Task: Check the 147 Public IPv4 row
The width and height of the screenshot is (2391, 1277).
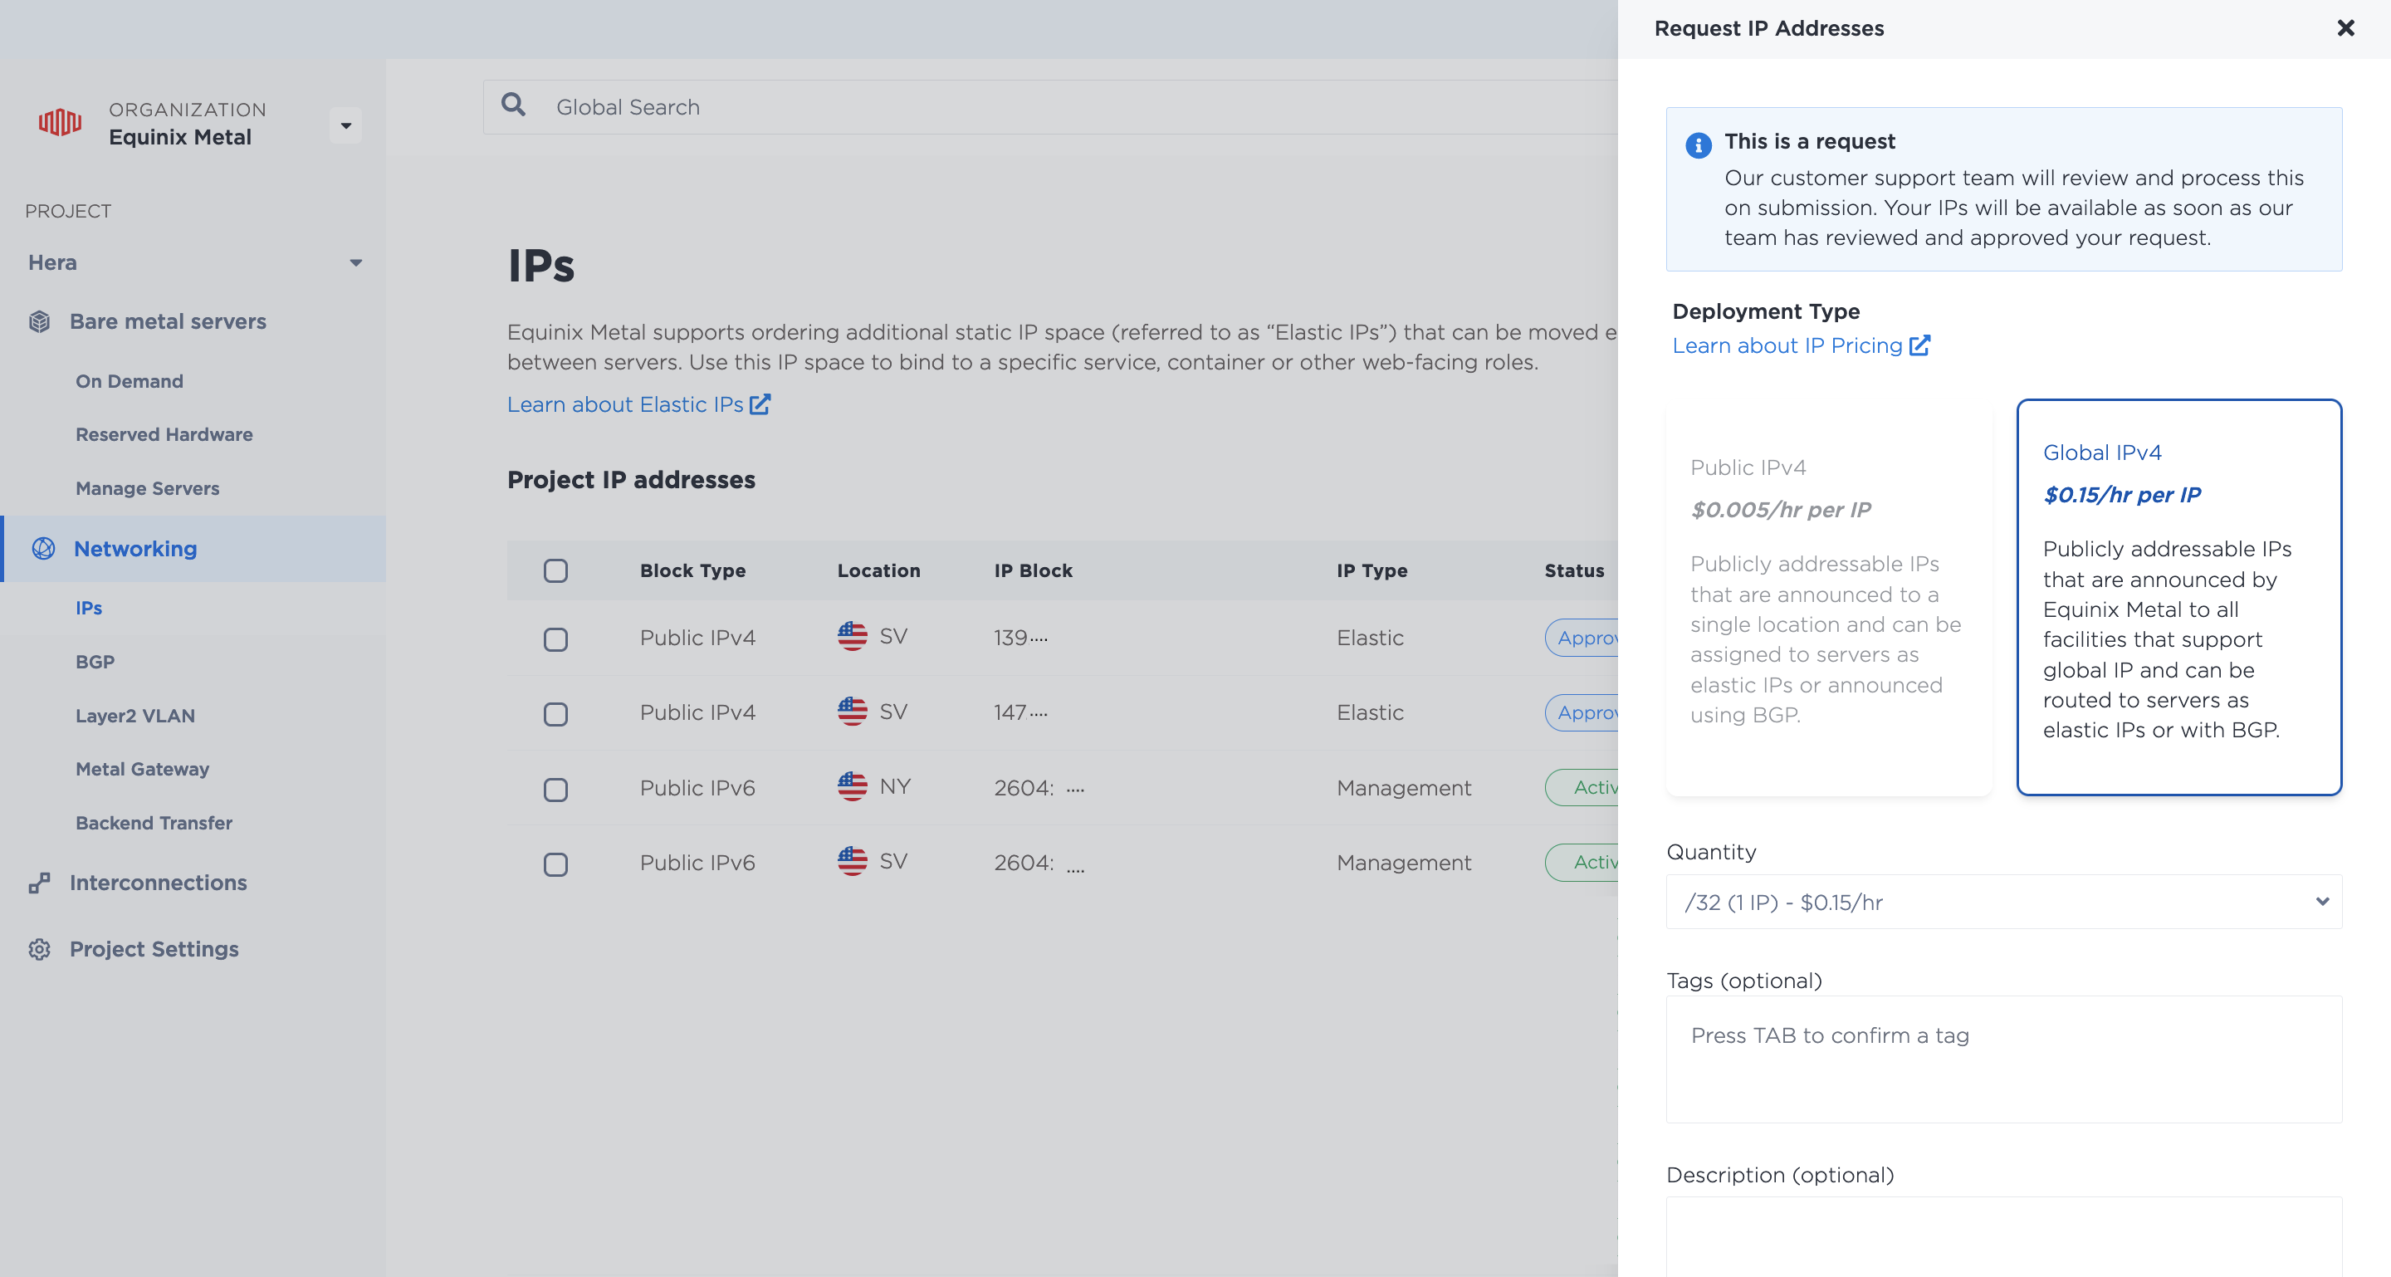Action: tap(556, 714)
